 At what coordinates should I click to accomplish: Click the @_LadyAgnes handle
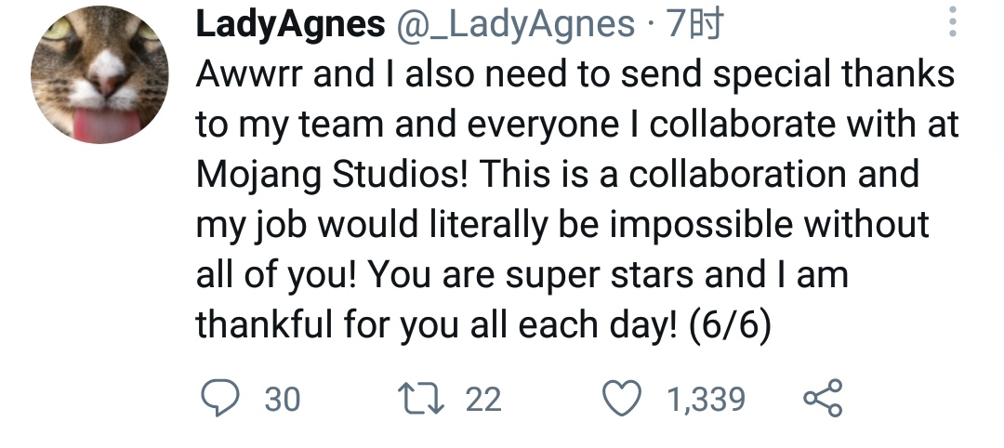click(514, 26)
